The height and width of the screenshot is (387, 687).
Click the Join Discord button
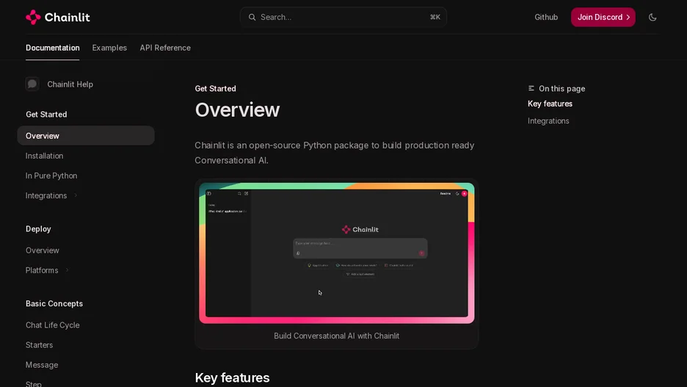click(603, 17)
